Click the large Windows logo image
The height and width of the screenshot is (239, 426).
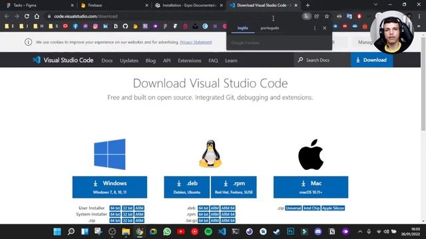pos(110,154)
